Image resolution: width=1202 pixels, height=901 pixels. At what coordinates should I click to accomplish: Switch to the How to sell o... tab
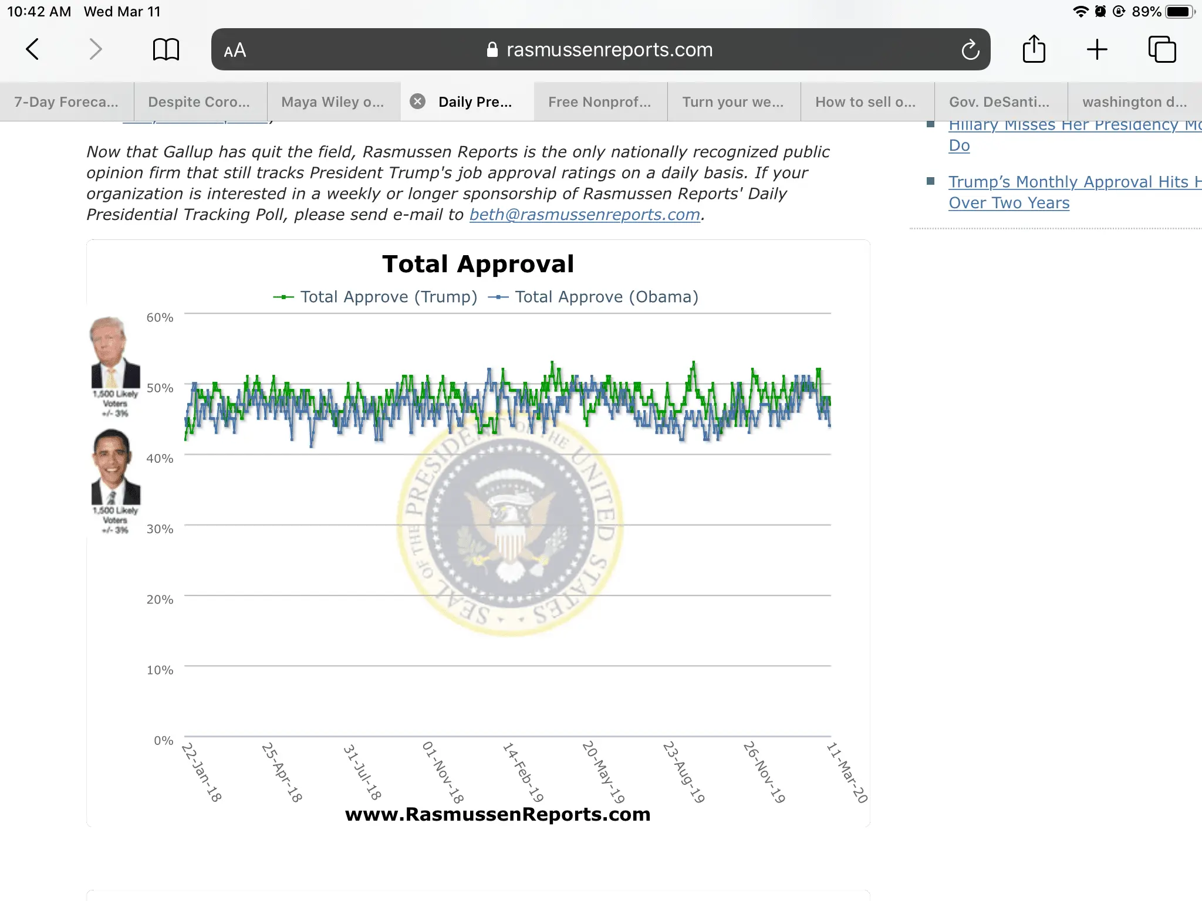[866, 102]
